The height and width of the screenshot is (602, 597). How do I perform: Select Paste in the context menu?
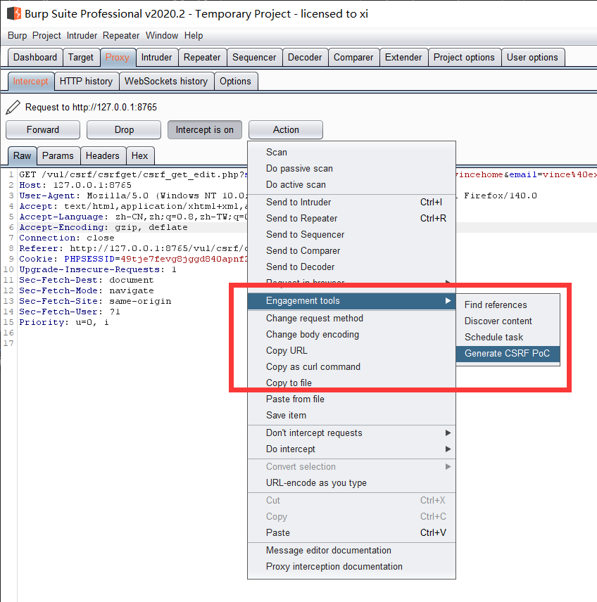pyautogui.click(x=351, y=532)
